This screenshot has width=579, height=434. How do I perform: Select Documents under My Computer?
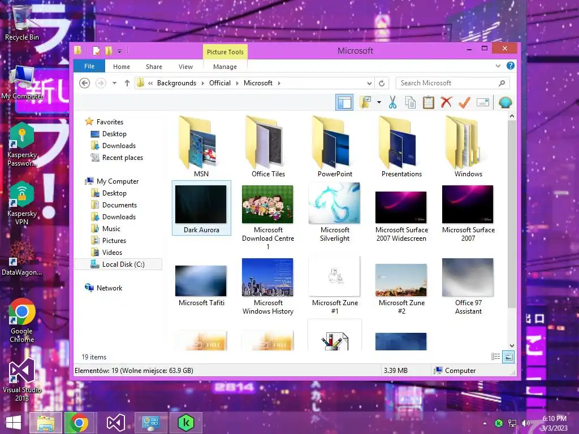click(119, 205)
